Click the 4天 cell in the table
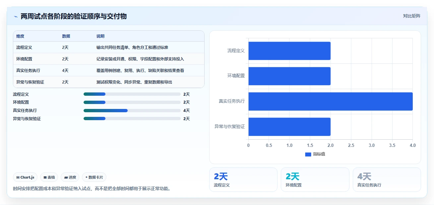Viewport: 434px width, 205px height. (65, 71)
